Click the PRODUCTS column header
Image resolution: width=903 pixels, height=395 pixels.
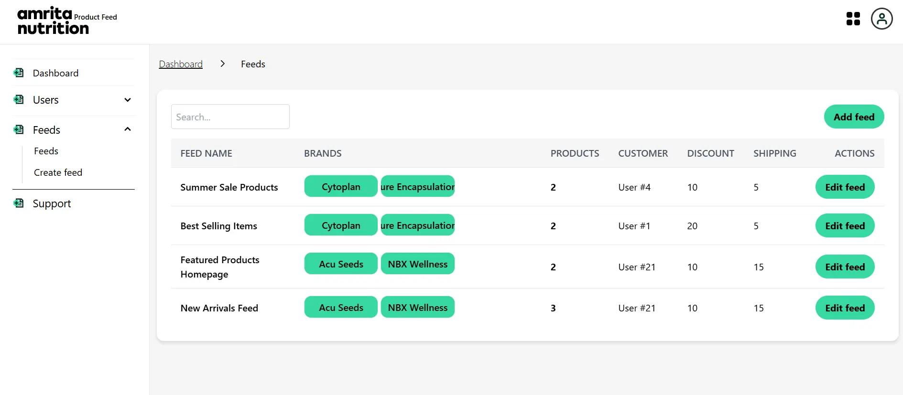pos(575,153)
